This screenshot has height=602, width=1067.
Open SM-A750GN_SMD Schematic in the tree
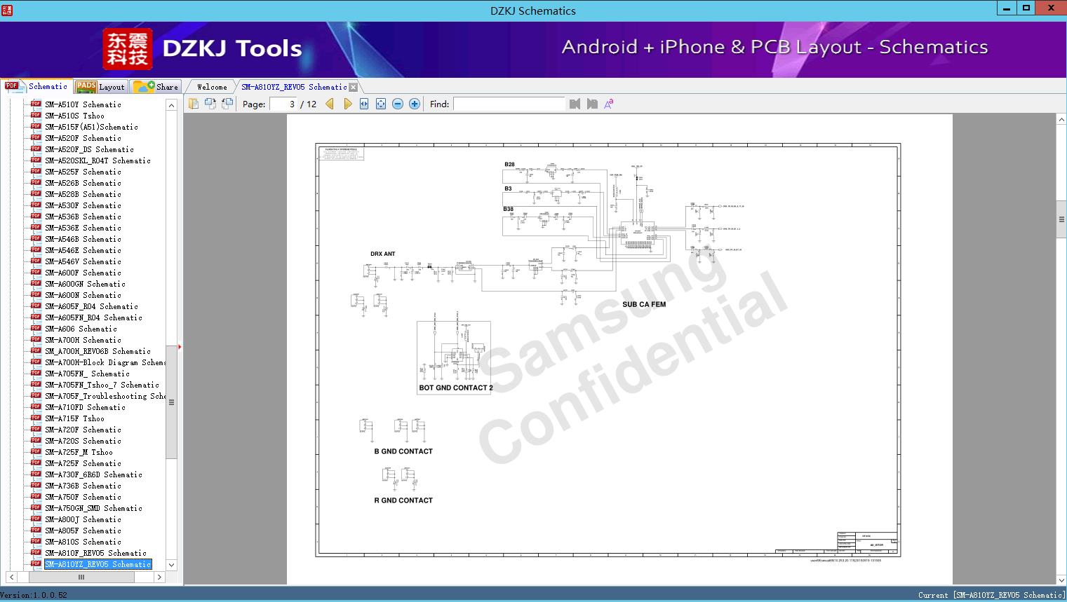pyautogui.click(x=93, y=508)
